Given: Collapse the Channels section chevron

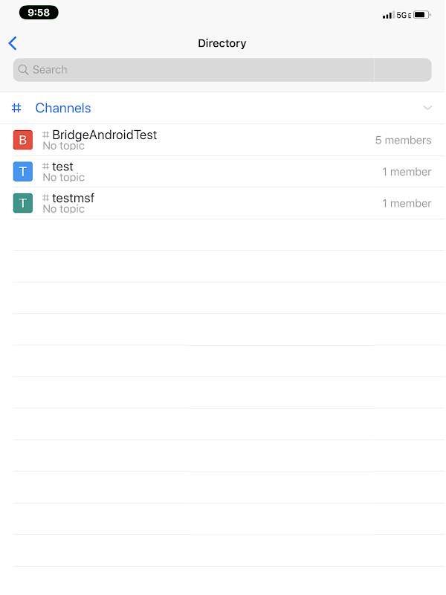Looking at the screenshot, I should (427, 109).
